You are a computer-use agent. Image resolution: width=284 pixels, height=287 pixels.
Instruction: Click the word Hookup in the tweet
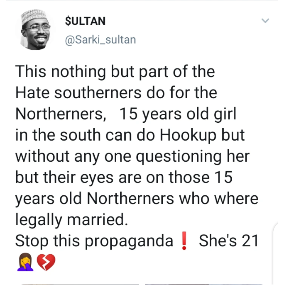pos(188,136)
